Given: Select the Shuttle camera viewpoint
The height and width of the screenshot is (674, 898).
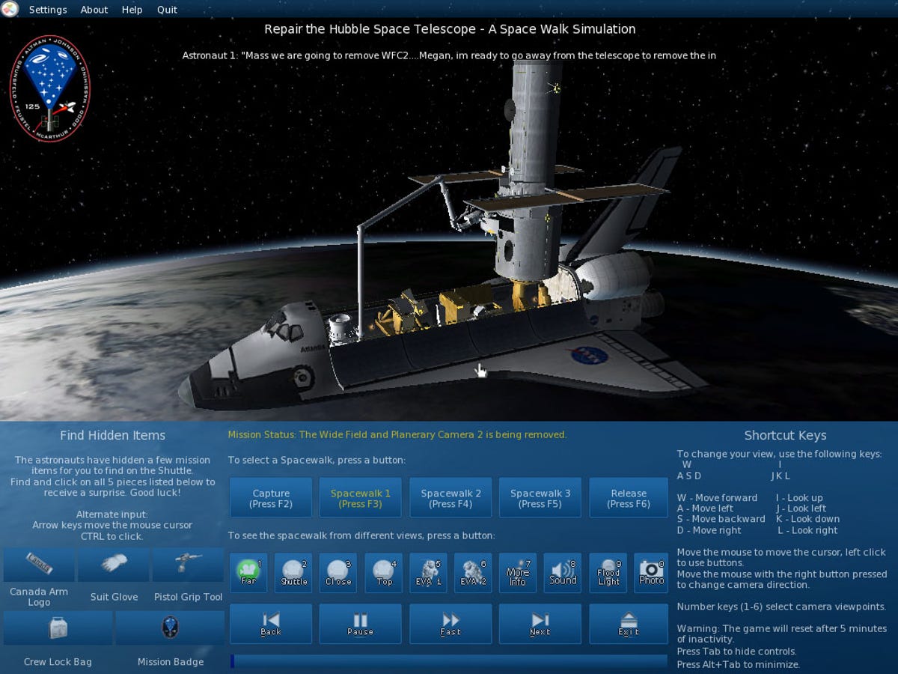Looking at the screenshot, I should 293,573.
